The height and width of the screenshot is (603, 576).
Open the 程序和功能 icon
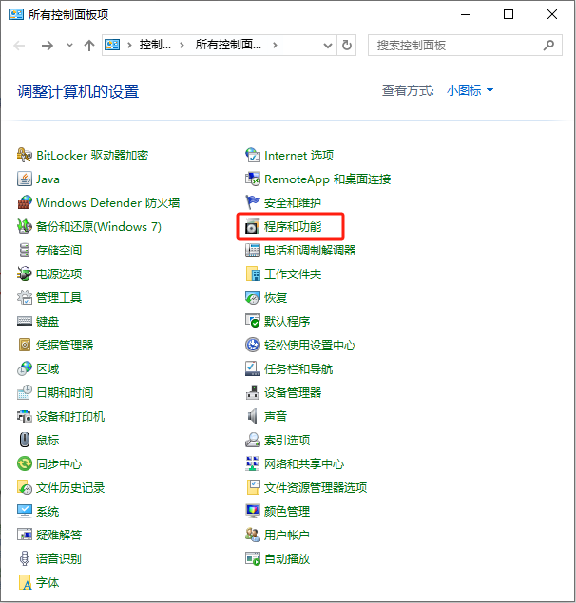tap(253, 227)
